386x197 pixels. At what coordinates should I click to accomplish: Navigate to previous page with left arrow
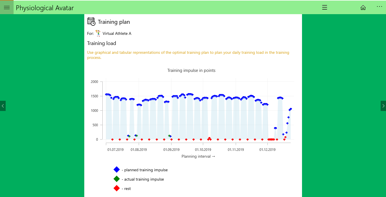click(x=3, y=106)
